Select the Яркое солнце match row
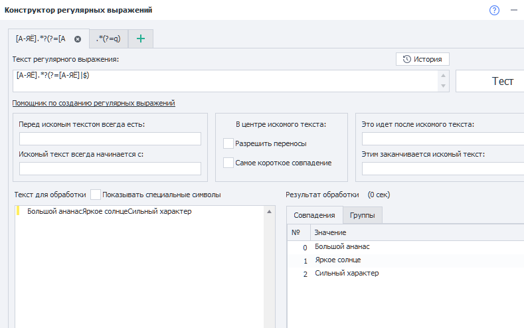 (x=337, y=260)
